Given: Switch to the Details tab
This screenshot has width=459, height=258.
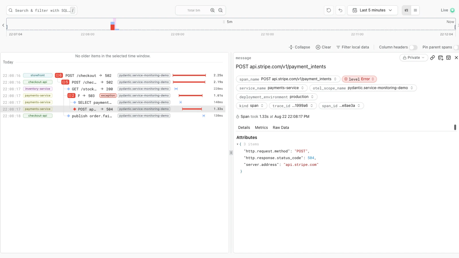Looking at the screenshot, I should tap(244, 128).
